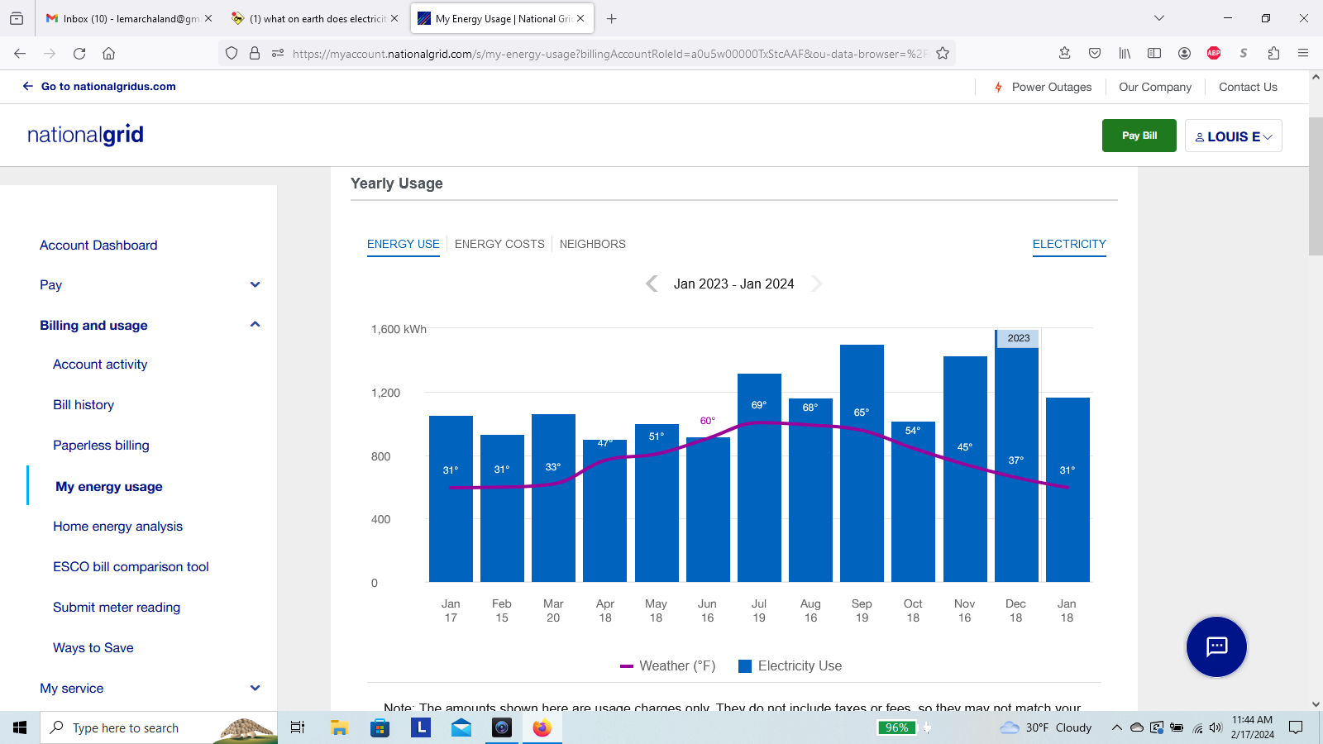Open Task View on the taskbar
This screenshot has width=1323, height=744.
[298, 727]
